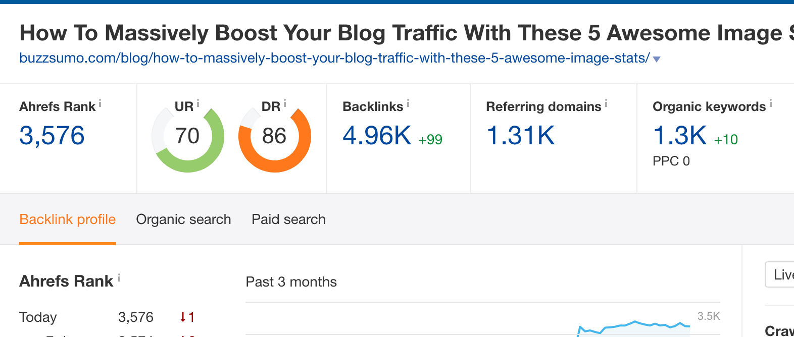
Task: Click the 4.96K backlinks number
Action: click(x=377, y=136)
